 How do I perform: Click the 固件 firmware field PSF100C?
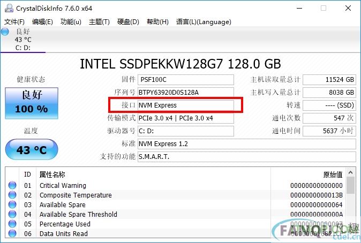pyautogui.click(x=186, y=80)
